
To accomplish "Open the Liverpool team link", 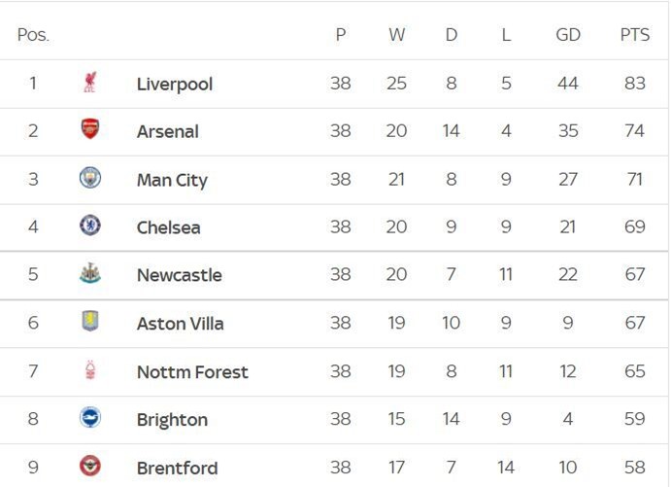I will (x=175, y=85).
